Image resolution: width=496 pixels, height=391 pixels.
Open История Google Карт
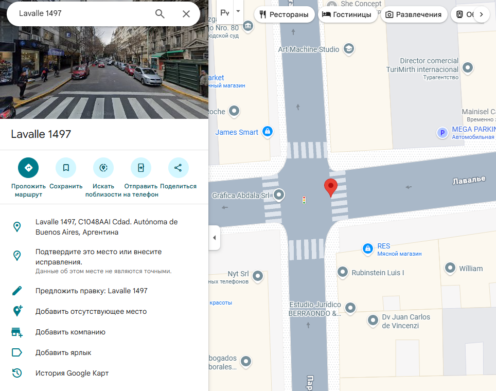(x=72, y=373)
